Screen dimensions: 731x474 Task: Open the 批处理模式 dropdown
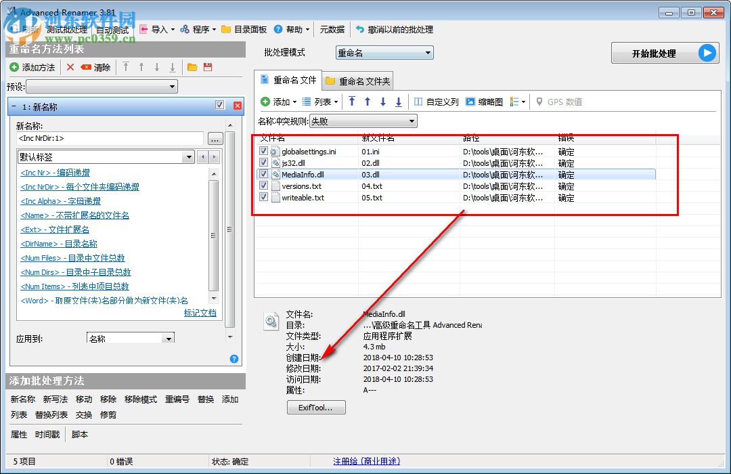(x=384, y=52)
